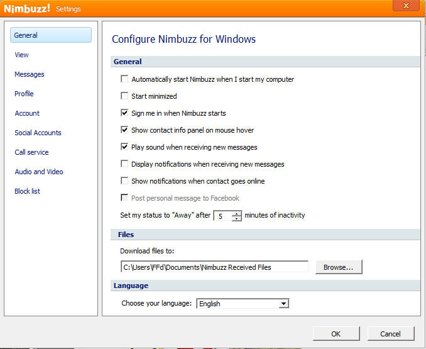Click the 'Choose your language:' label
The height and width of the screenshot is (349, 426).
tap(156, 303)
